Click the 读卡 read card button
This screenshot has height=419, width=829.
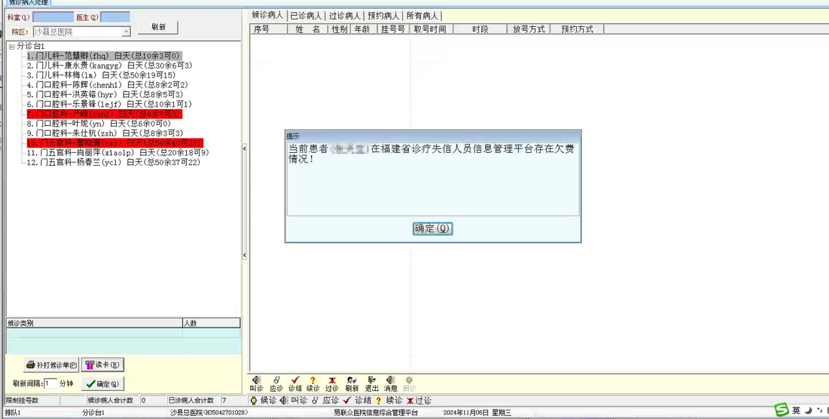(x=103, y=365)
